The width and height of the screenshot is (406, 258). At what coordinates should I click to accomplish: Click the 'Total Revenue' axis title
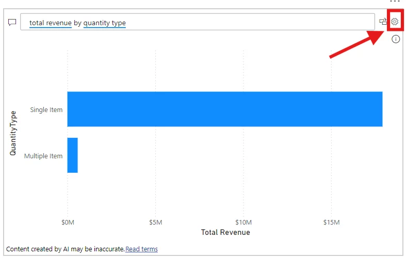[225, 233]
